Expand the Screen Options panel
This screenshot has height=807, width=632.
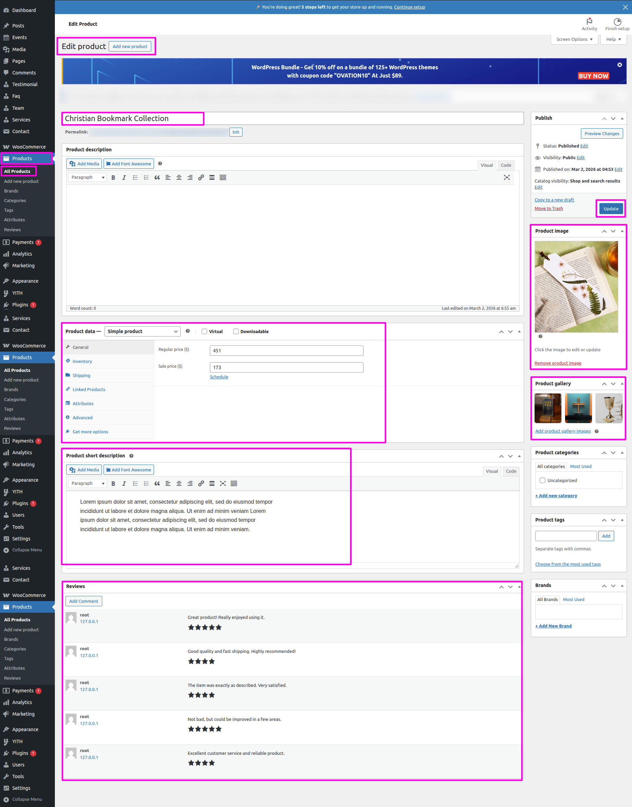coord(574,39)
